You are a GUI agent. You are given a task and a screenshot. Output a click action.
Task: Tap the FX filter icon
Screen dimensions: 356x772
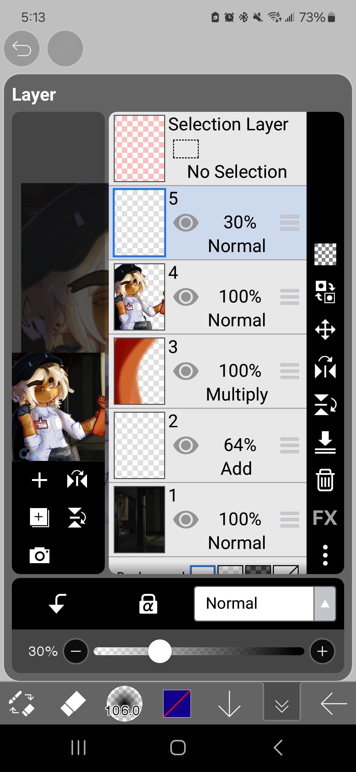tap(325, 517)
